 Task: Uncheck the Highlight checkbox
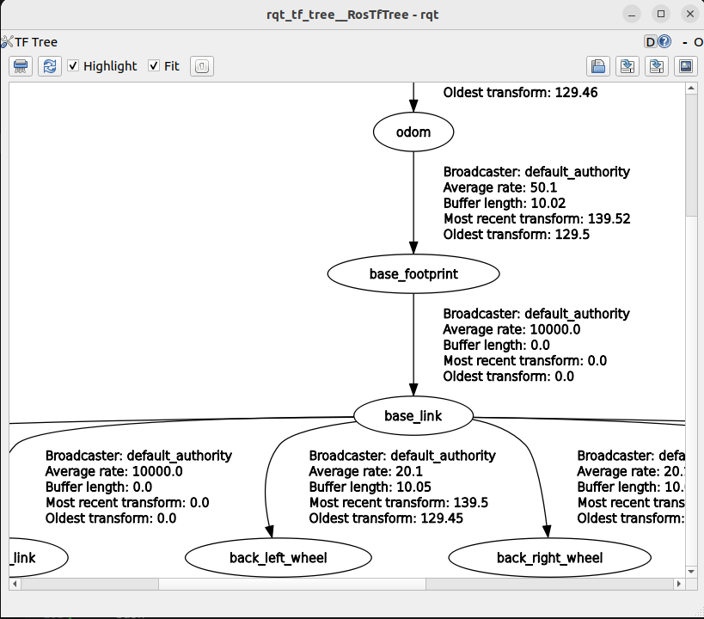point(74,66)
